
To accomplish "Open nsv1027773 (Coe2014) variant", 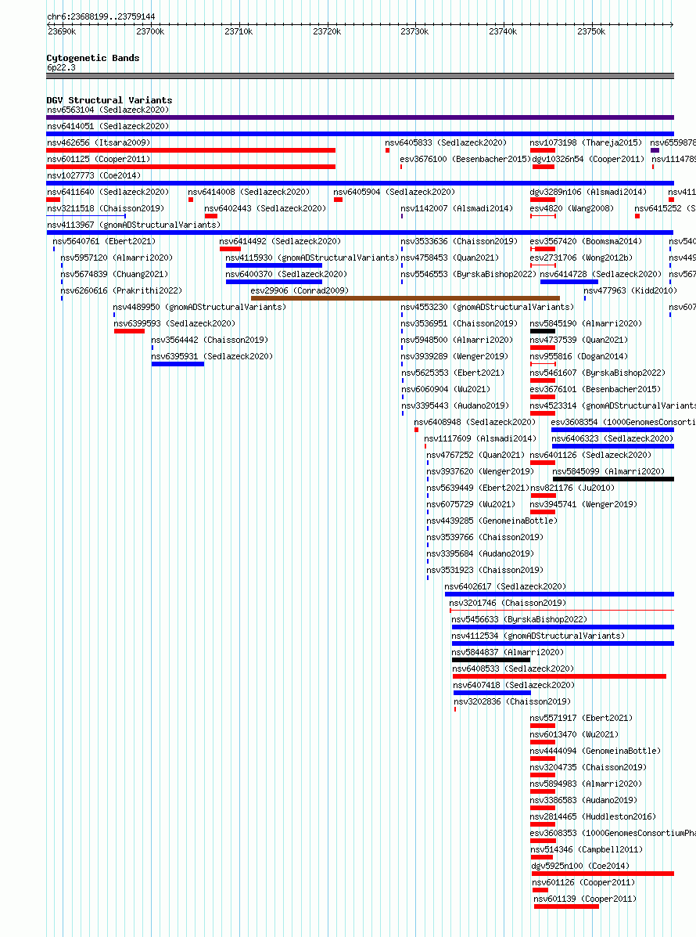I will pos(94,175).
